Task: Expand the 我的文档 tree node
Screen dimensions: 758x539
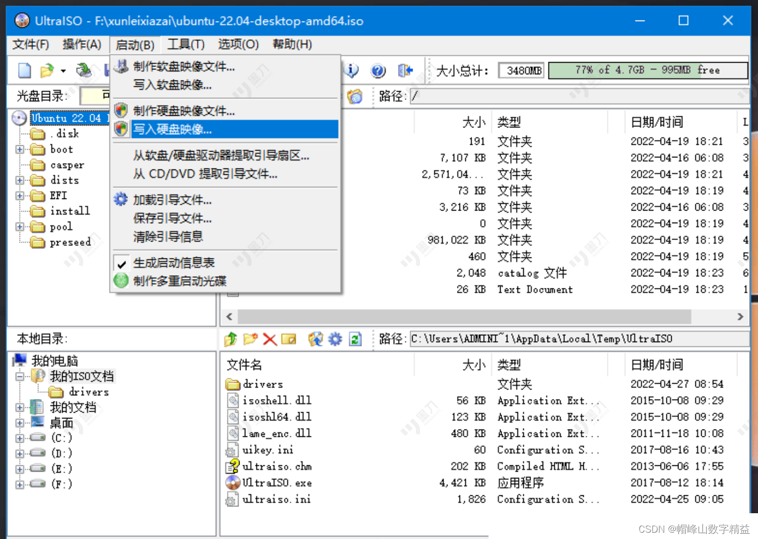Action: pos(20,407)
